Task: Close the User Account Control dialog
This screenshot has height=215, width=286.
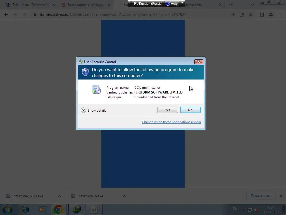Action: pyautogui.click(x=199, y=62)
